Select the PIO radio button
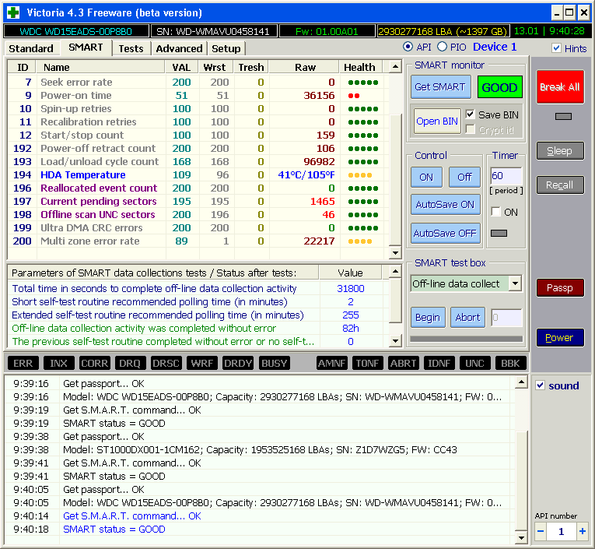The height and width of the screenshot is (549, 595). [x=442, y=47]
